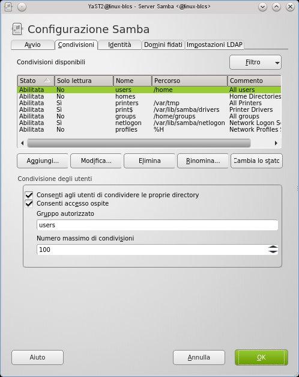
Task: Click the Samba configuration icon beside heading
Action: 17,29
